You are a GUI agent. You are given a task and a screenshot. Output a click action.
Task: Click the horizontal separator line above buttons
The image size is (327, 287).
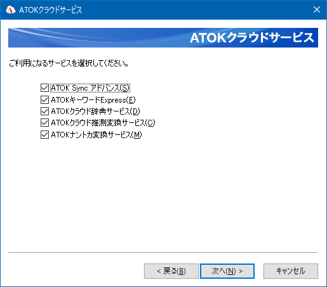163,252
